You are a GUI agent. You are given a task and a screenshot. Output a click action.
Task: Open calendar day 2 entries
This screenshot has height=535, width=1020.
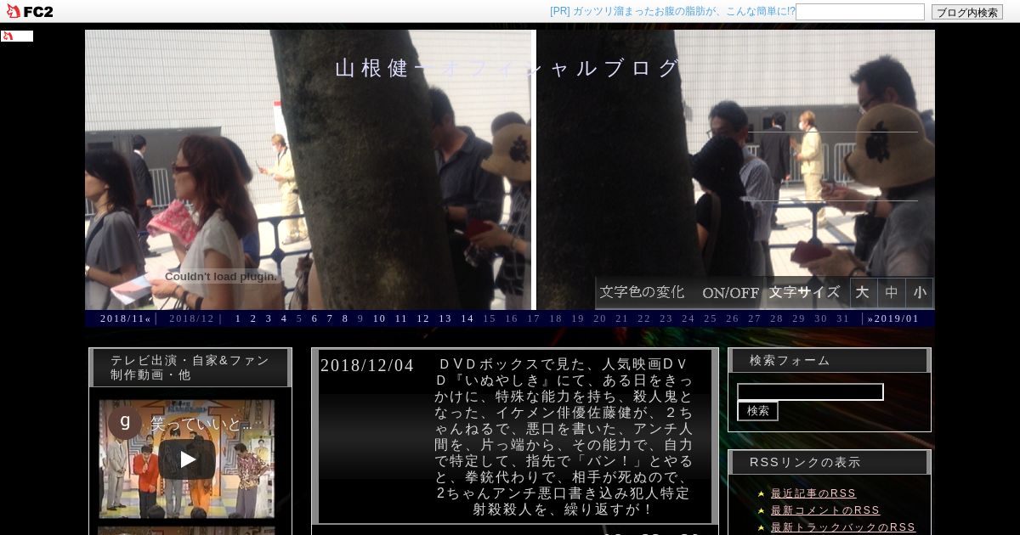[253, 318]
